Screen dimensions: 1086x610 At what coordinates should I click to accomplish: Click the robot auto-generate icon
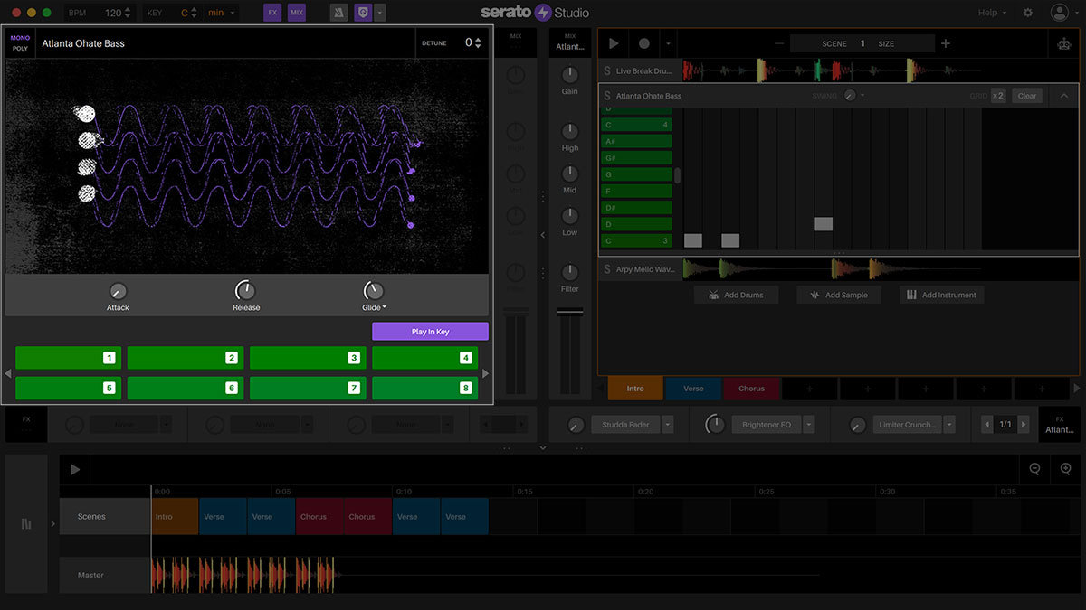pos(1063,43)
